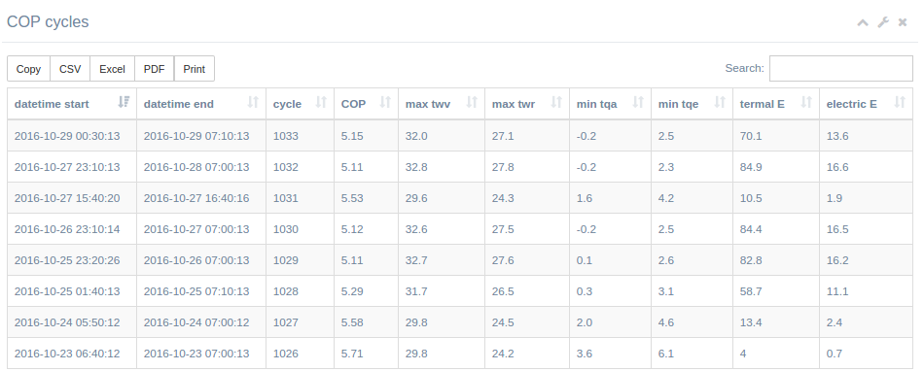The image size is (924, 371).
Task: Focus the Search input field
Action: pos(841,68)
